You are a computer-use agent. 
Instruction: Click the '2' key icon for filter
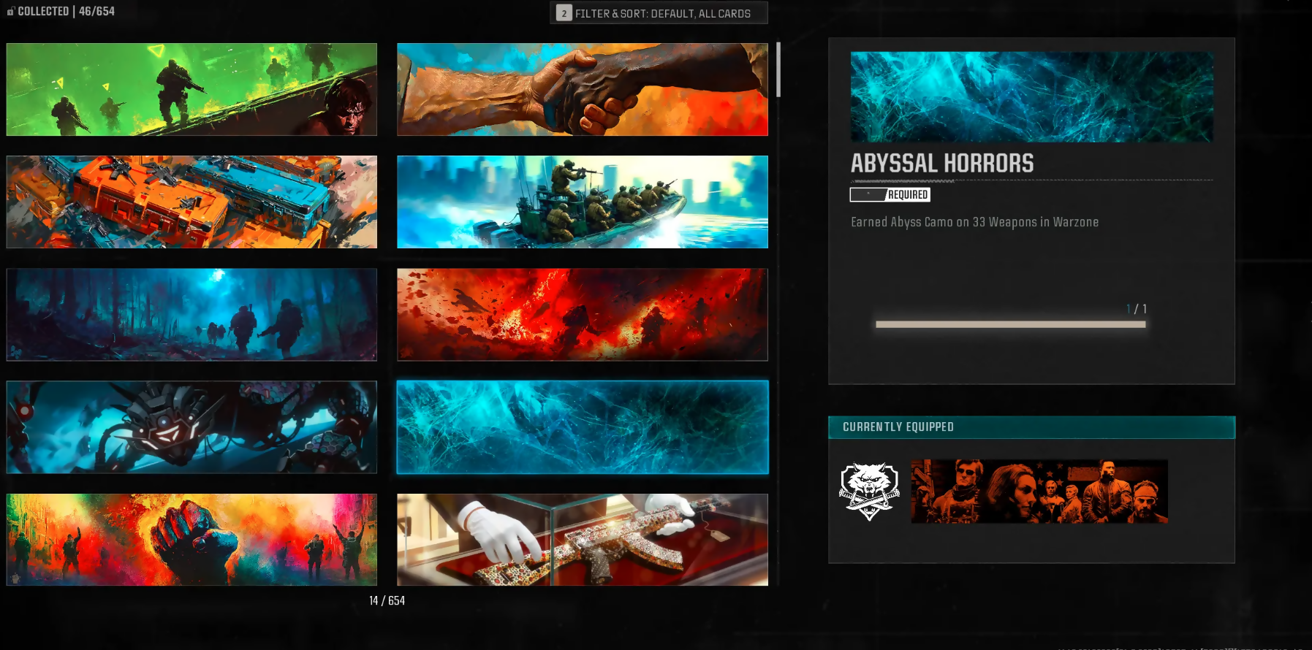(x=564, y=13)
